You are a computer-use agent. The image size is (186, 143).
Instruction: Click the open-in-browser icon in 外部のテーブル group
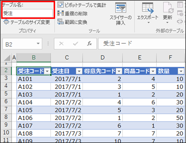(x=180, y=13)
